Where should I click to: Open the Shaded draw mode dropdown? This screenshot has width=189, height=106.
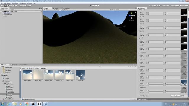pyautogui.click(x=49, y=10)
